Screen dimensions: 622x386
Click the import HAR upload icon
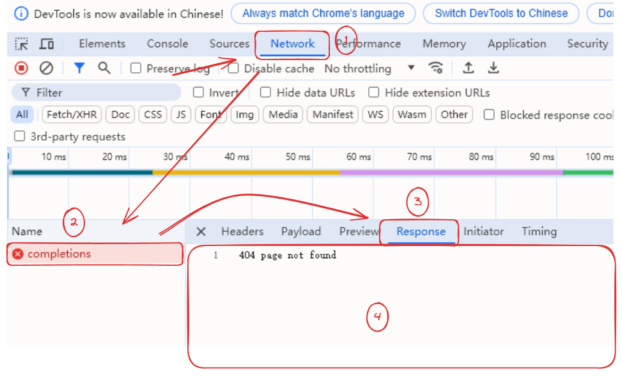[469, 68]
